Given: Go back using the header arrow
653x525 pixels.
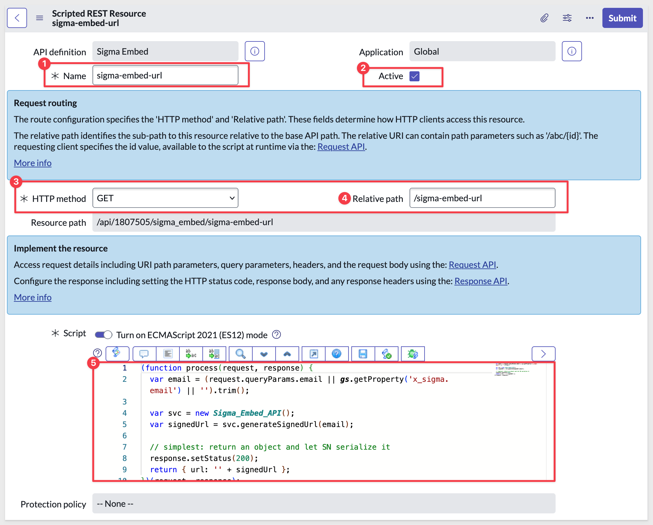Looking at the screenshot, I should pyautogui.click(x=17, y=18).
